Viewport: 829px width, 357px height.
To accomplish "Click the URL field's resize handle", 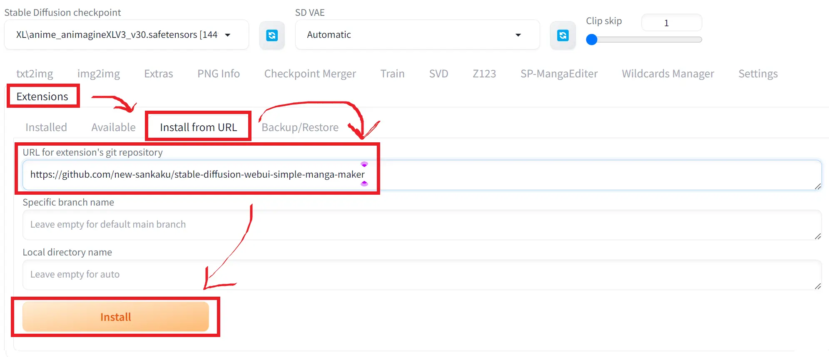I will coord(818,186).
